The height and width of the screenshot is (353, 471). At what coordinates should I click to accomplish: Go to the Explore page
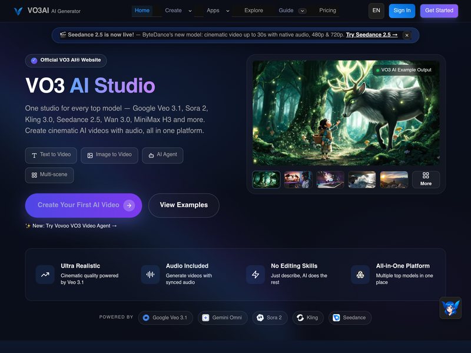254,11
